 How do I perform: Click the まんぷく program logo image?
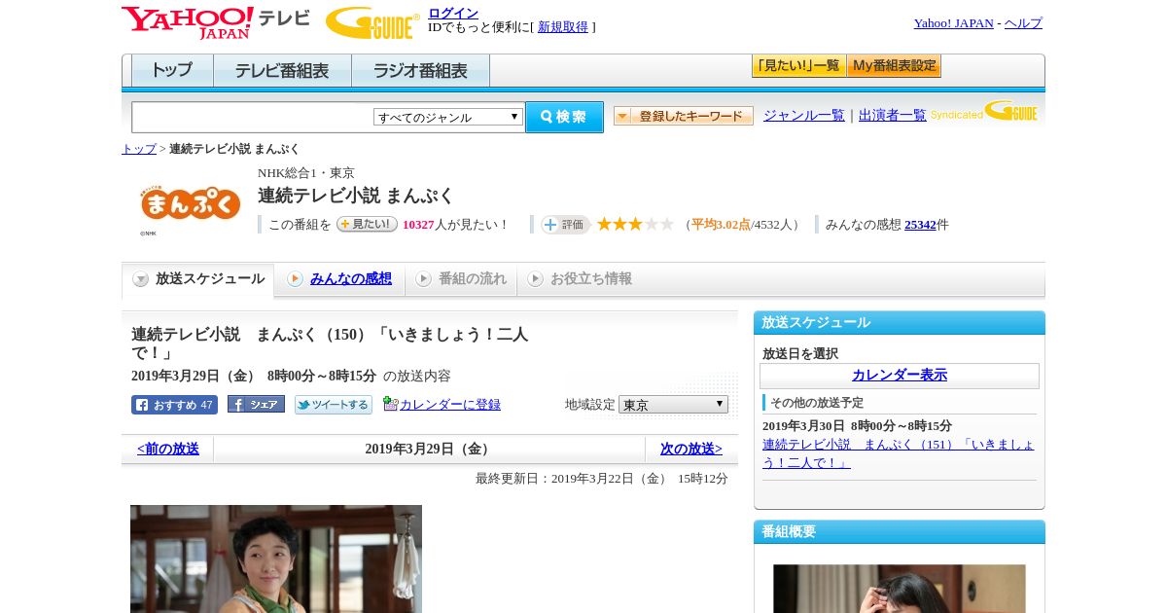pyautogui.click(x=191, y=203)
